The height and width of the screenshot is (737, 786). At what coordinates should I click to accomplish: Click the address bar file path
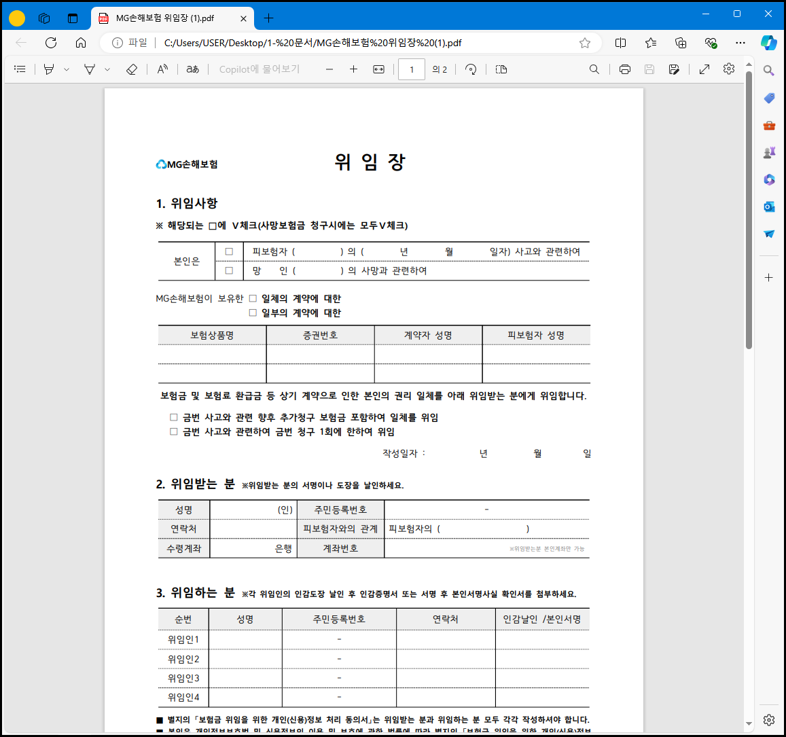click(312, 43)
